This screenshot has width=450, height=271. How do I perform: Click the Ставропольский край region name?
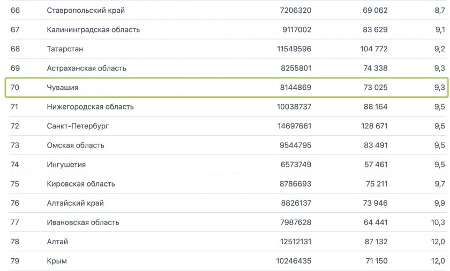86,10
